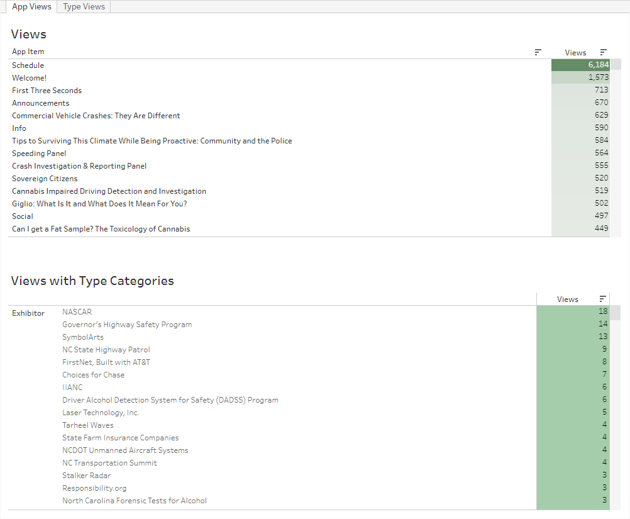Click the NASCAR exhibitor entry
Screen dimensions: 630x519
(77, 312)
